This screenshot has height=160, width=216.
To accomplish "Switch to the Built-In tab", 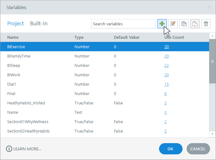I will [x=39, y=23].
